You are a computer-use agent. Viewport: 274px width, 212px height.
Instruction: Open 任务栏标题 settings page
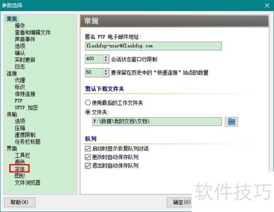point(27,142)
